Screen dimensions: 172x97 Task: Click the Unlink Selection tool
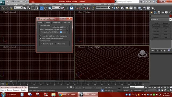7,8
